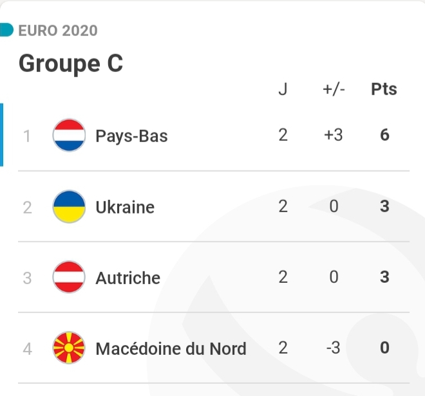Select the Autriche team name
Screen dimensions: 425x396
(127, 278)
